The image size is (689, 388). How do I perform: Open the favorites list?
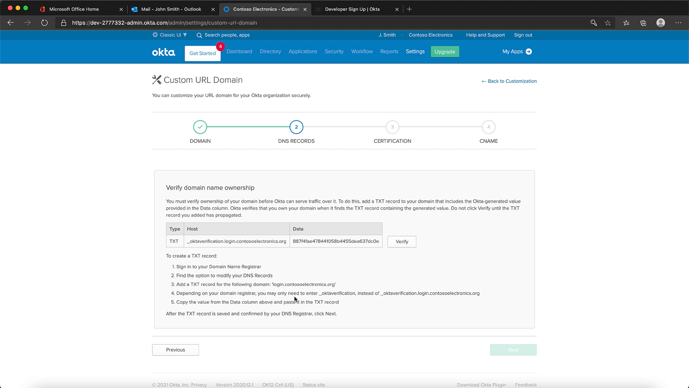pyautogui.click(x=626, y=23)
